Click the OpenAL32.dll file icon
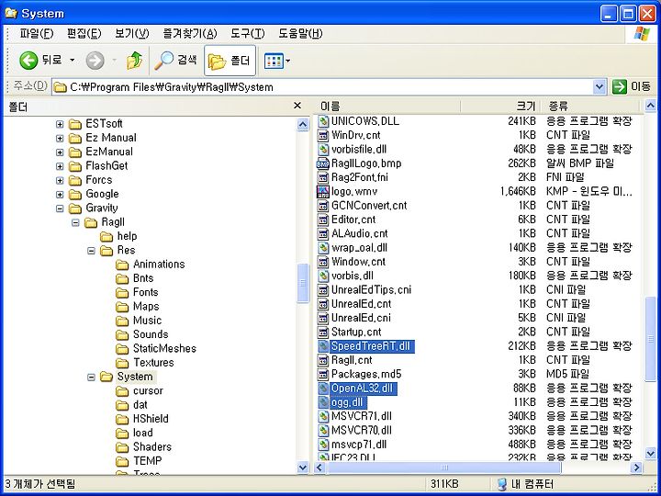The width and height of the screenshot is (661, 496). coord(323,389)
